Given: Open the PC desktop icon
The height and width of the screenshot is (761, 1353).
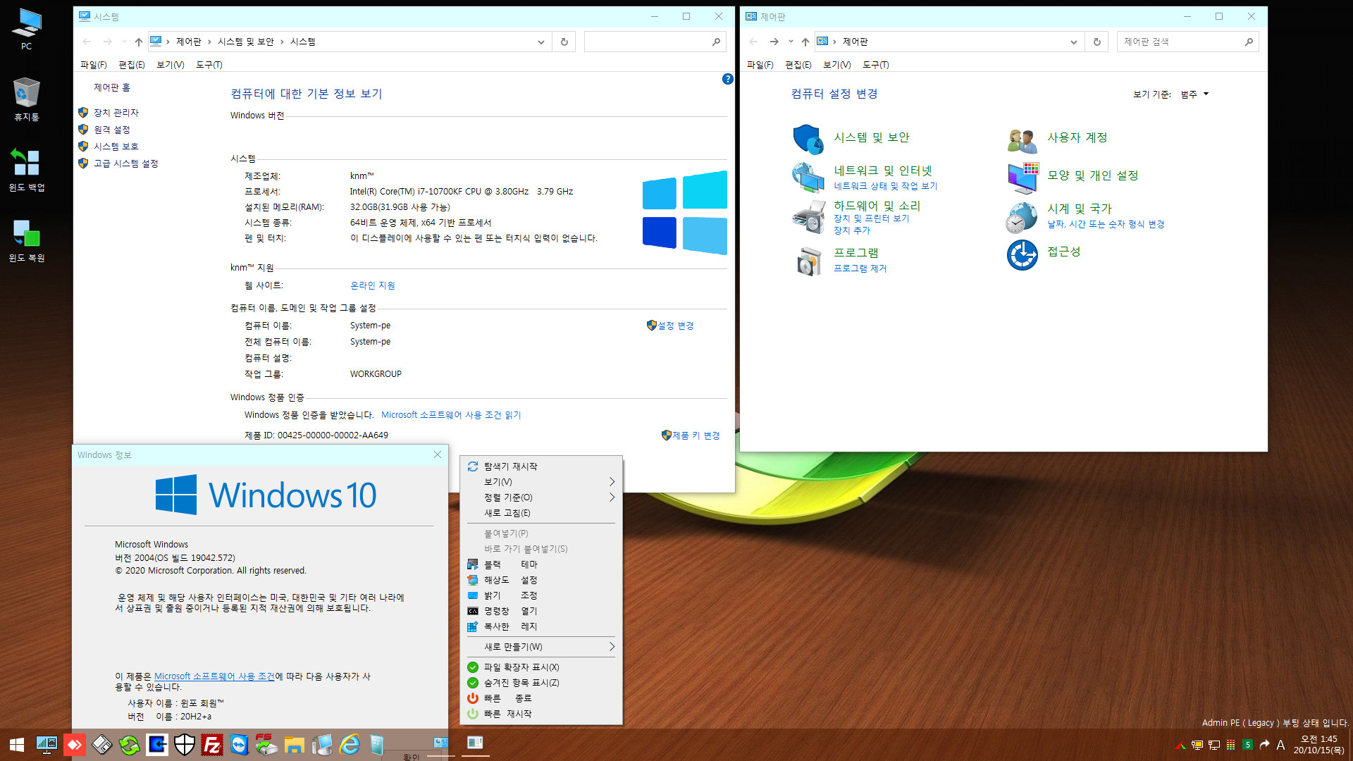Looking at the screenshot, I should pyautogui.click(x=26, y=29).
